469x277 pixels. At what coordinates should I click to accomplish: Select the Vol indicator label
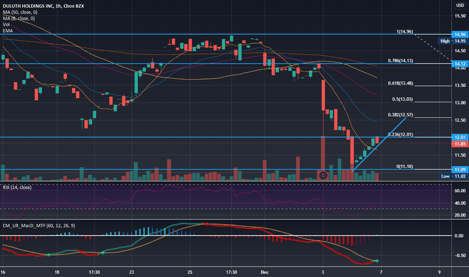[x=6, y=24]
